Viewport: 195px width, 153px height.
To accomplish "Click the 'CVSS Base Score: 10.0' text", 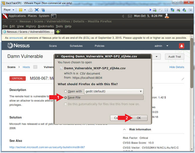I will point(138,143).
